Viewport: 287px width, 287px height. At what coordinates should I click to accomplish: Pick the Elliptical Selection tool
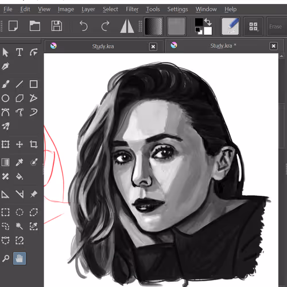20,212
